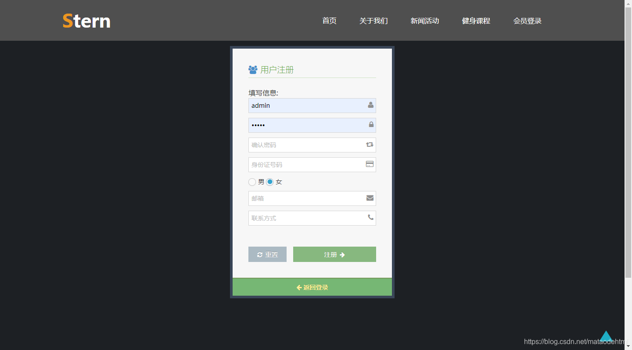Open the 首页 navigation menu item
Viewport: 632px width, 350px height.
(329, 21)
